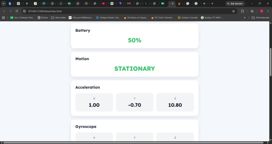Open the Notion bookmark
This screenshot has width=272, height=144.
click(43, 17)
